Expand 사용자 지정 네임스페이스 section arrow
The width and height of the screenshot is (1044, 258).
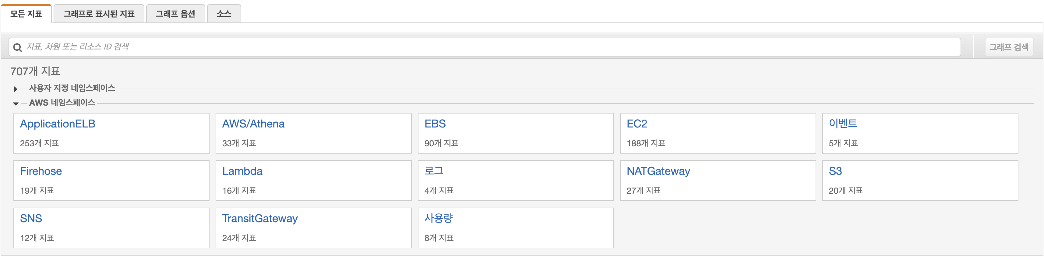(x=16, y=89)
